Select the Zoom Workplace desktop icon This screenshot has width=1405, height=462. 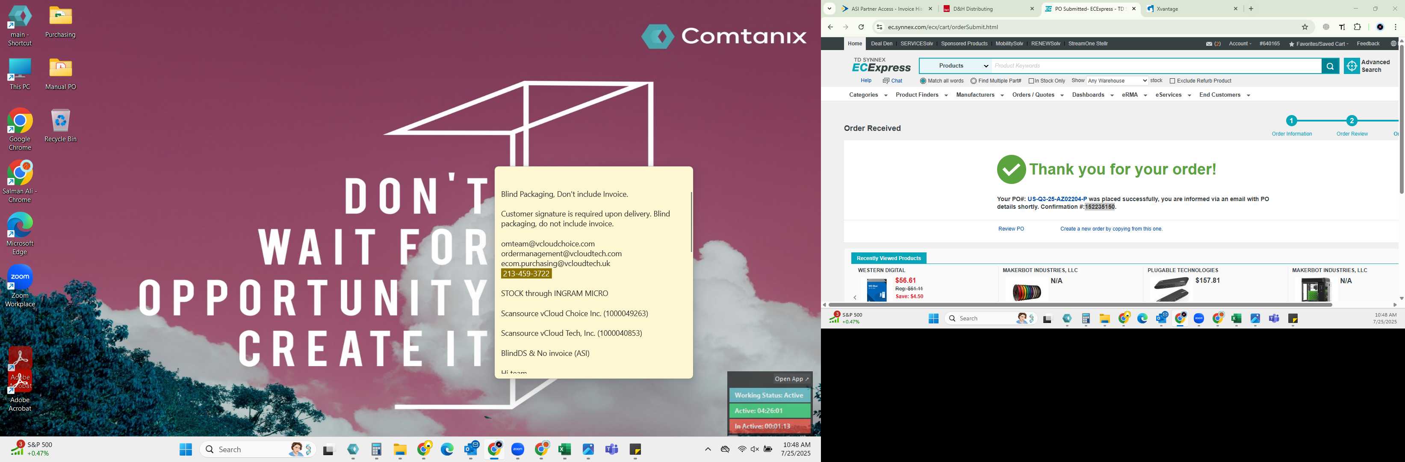tap(20, 286)
